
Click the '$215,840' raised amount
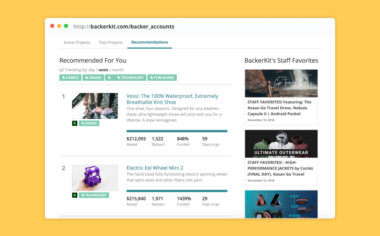click(x=136, y=199)
